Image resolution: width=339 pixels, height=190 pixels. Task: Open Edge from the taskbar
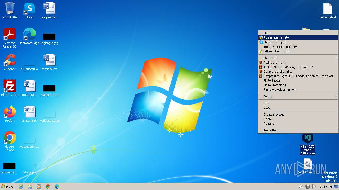[57, 187]
